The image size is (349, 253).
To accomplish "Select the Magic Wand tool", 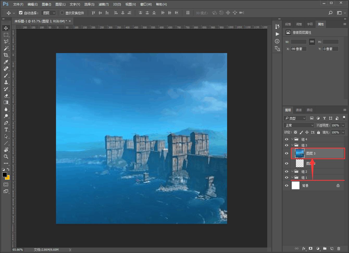I will pyautogui.click(x=6, y=48).
